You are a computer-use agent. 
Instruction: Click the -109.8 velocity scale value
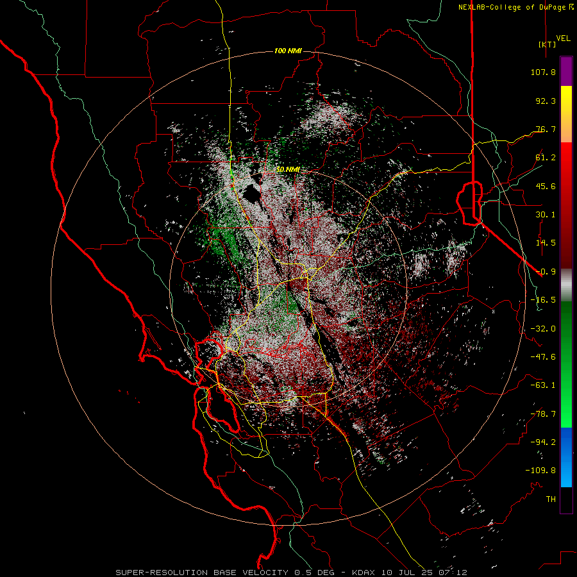point(540,471)
